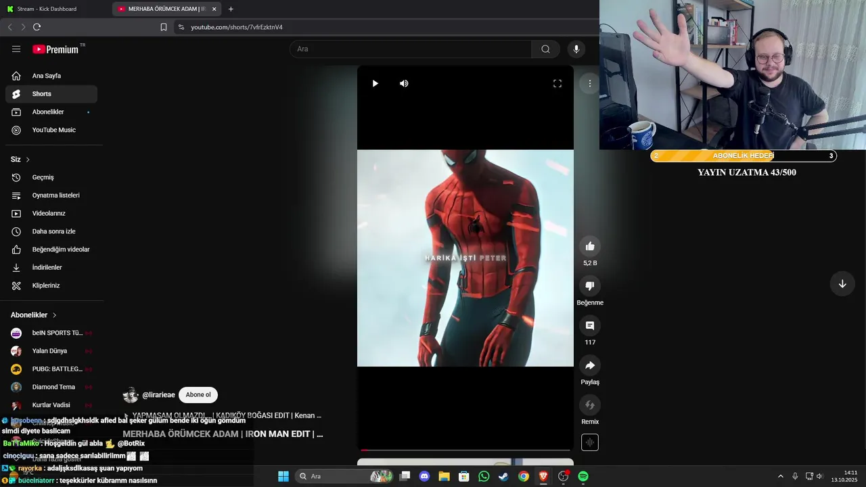The height and width of the screenshot is (487, 866).
Task: Share the Short via Paylaş
Action: click(590, 365)
